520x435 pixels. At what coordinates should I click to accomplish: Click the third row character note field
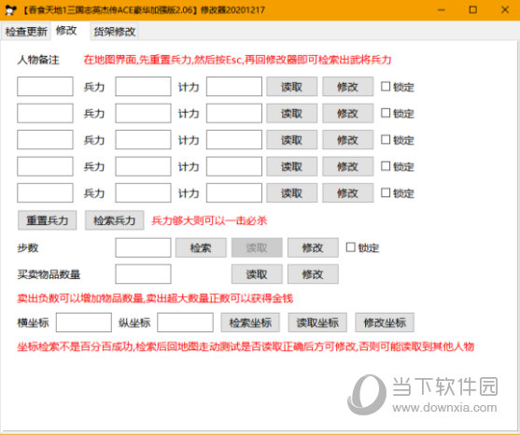click(x=45, y=140)
